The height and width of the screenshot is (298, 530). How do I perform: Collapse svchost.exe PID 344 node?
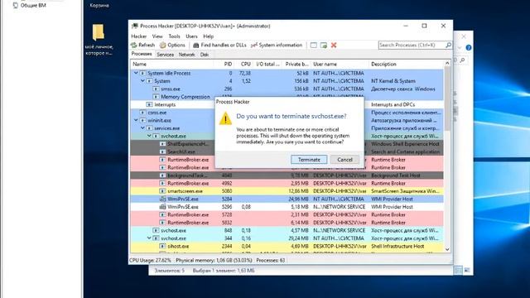(x=149, y=238)
